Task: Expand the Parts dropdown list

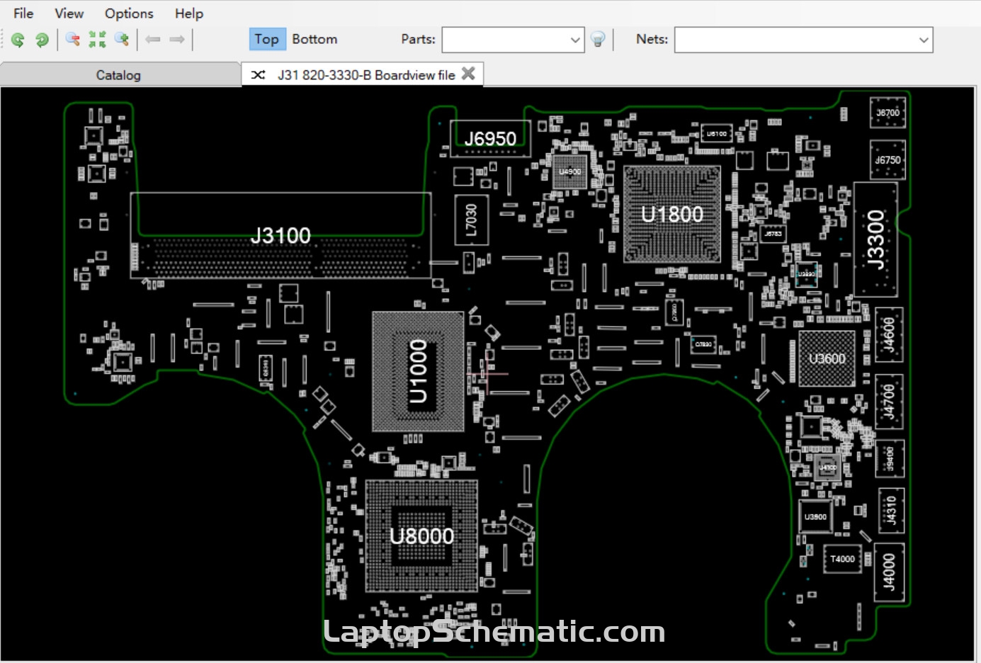Action: [575, 40]
